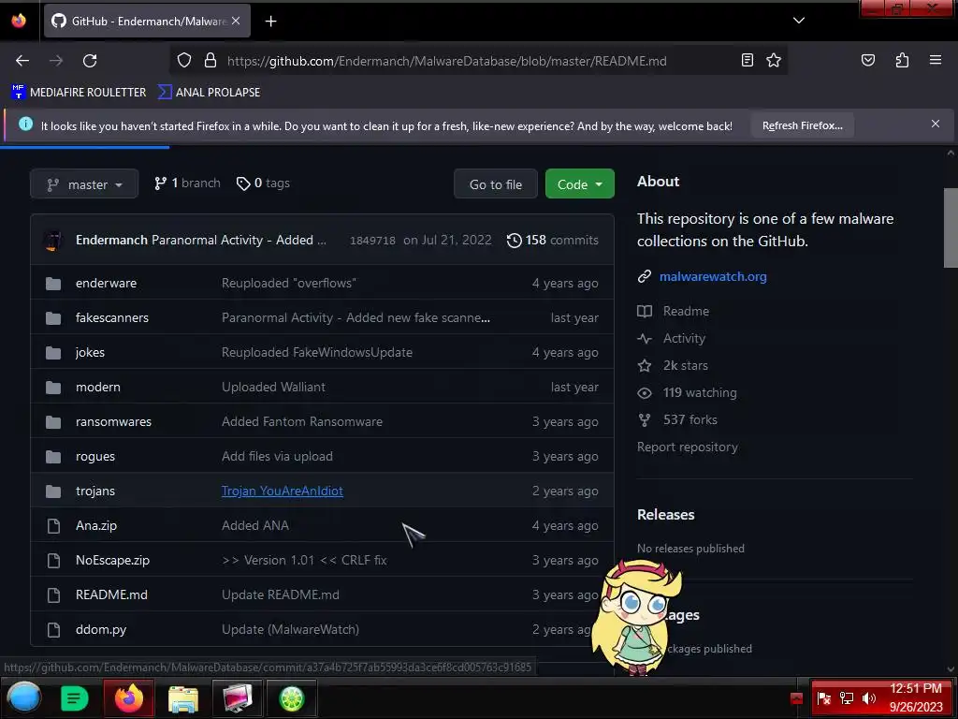The width and height of the screenshot is (958, 719).
Task: Open MEDIAFIRE ROULETTER bookmark
Action: click(x=79, y=93)
